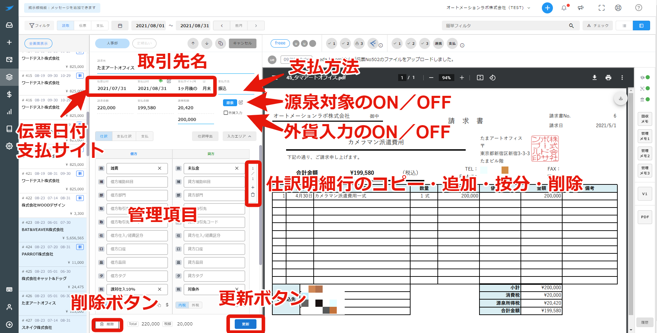Expand the company selector オートメーションラボ株式会社 dropdown
Screen dimensions: 657x333
tap(488, 8)
